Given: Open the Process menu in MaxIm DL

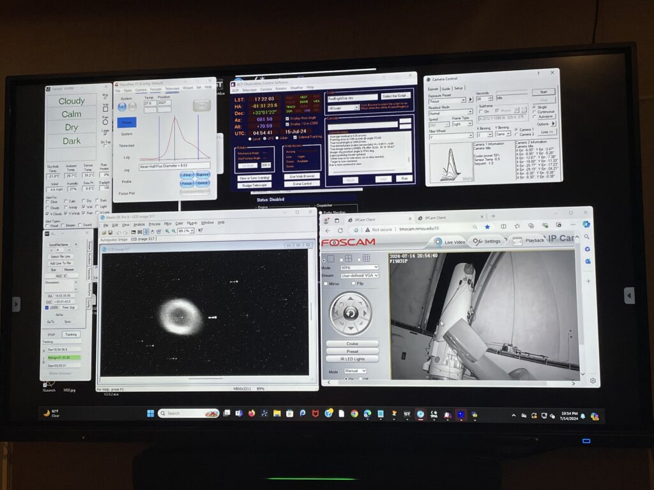Looking at the screenshot, I should tap(155, 224).
